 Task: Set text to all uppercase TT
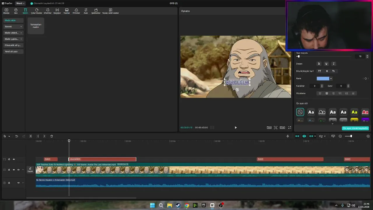pos(319,71)
